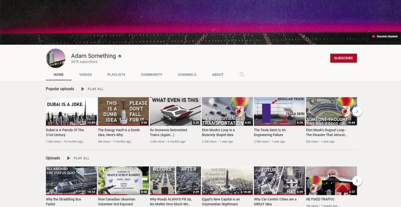Open the Regular Truck vs Tesla Semi thumbnail
401x207 pixels.
(279, 111)
